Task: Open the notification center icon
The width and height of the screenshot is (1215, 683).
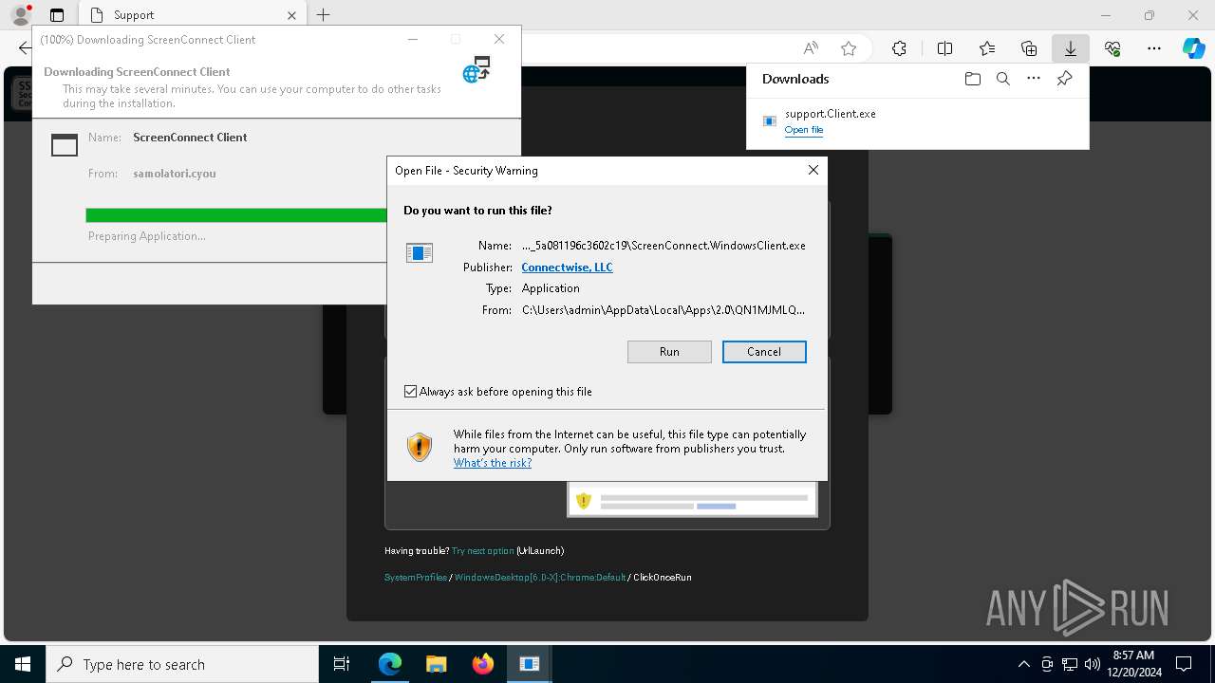Action: [1184, 664]
